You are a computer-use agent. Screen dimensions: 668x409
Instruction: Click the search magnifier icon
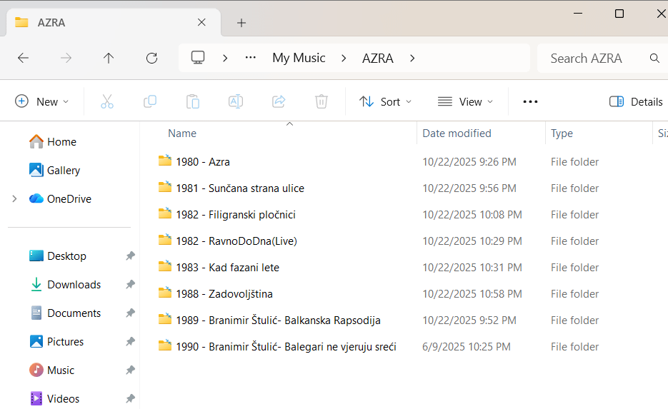point(654,58)
